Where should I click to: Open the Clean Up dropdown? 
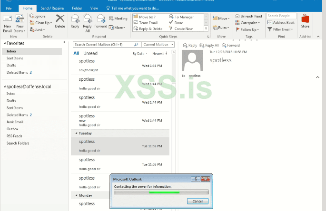pyautogui.click(x=41, y=23)
